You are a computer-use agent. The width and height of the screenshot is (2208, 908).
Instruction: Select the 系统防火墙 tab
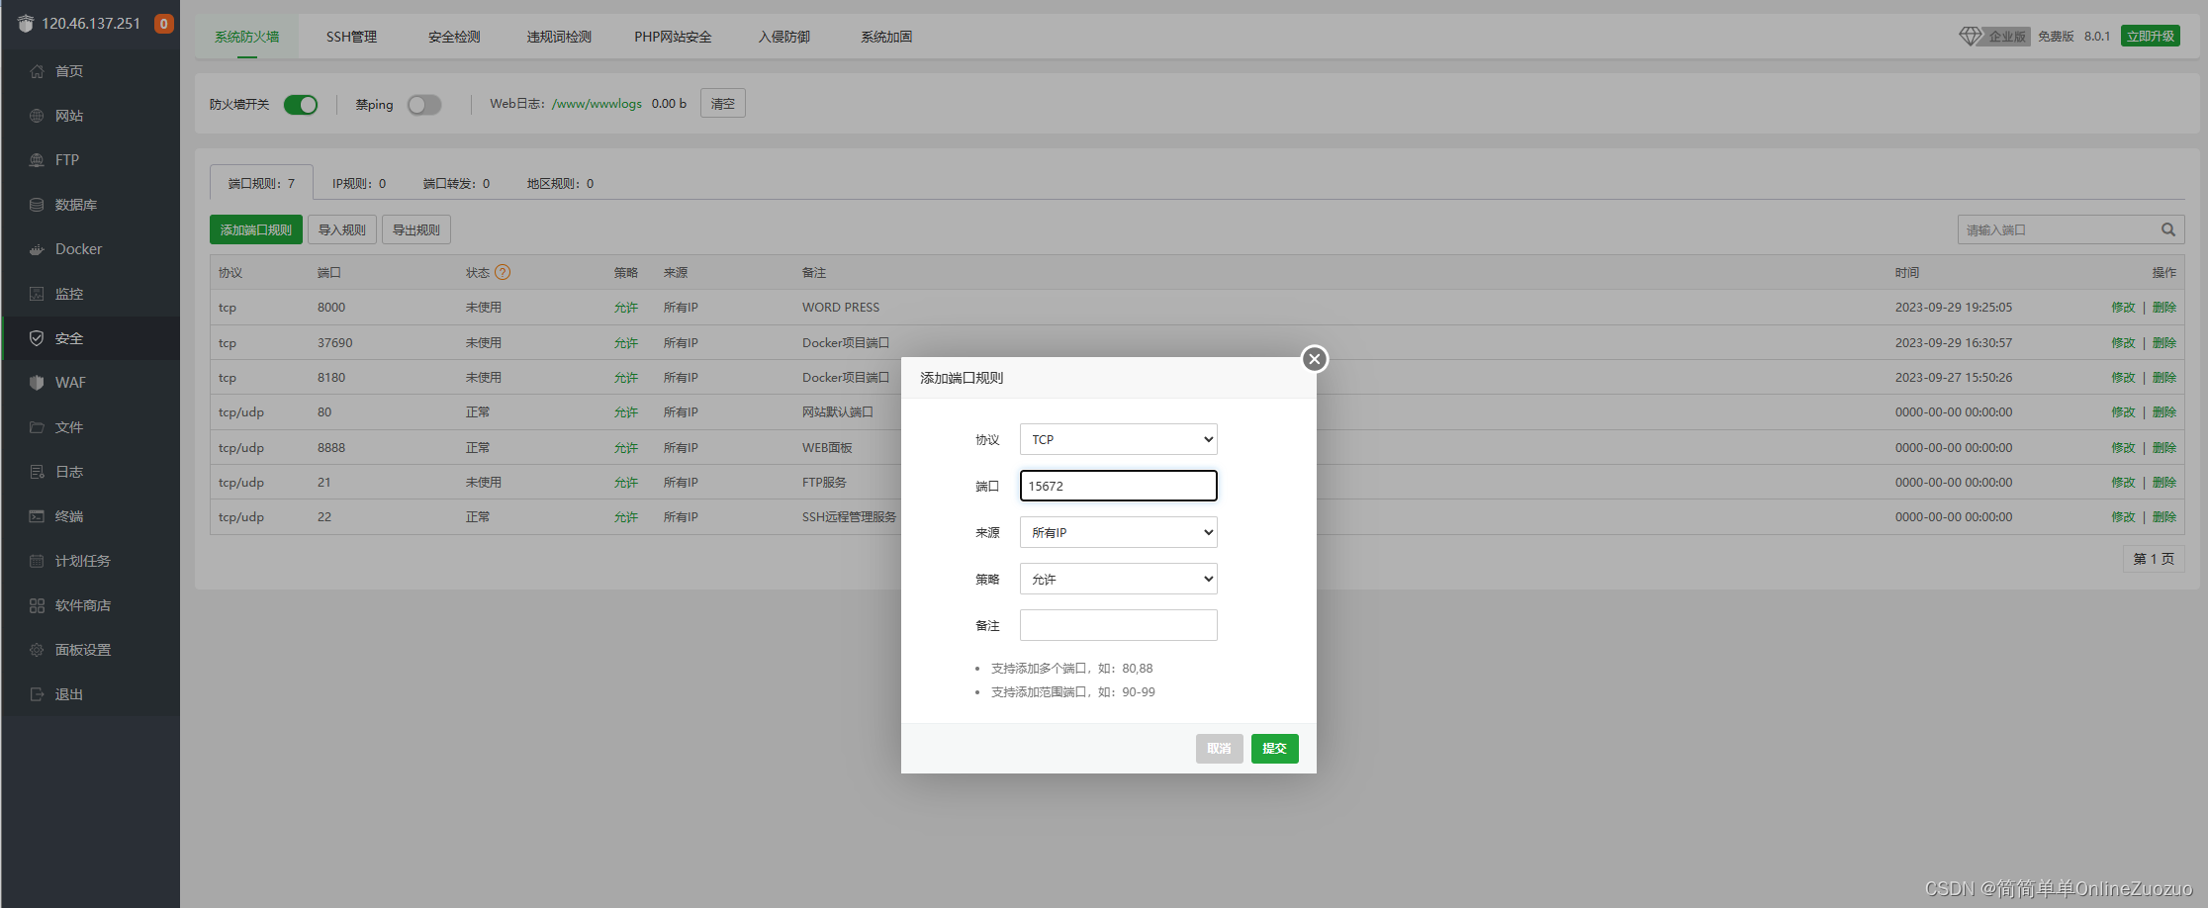pos(247,37)
